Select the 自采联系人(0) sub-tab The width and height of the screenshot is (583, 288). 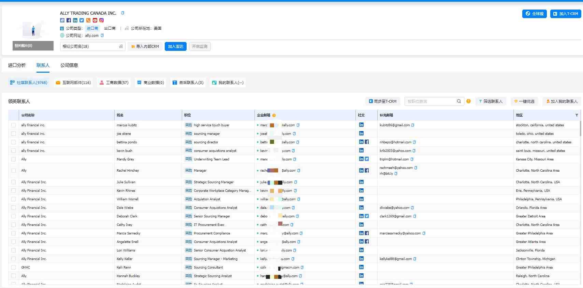[188, 83]
